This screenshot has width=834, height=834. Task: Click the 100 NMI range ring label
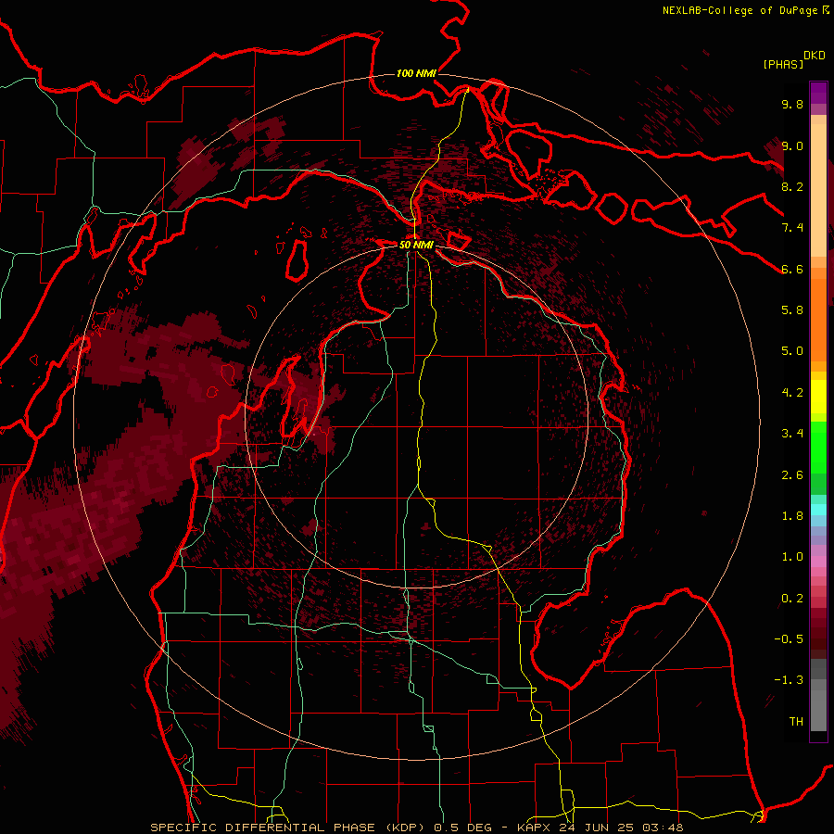[416, 73]
